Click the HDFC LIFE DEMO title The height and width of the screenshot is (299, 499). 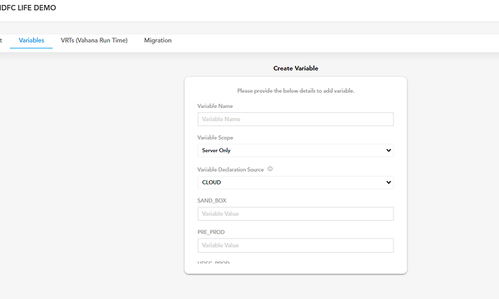27,8
